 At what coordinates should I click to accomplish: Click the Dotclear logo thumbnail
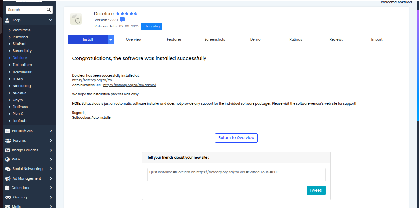76,19
